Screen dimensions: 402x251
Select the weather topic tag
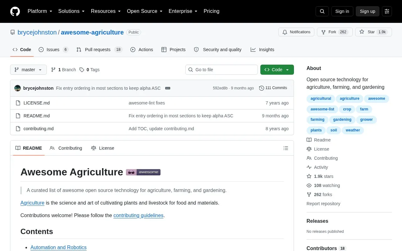point(353,130)
